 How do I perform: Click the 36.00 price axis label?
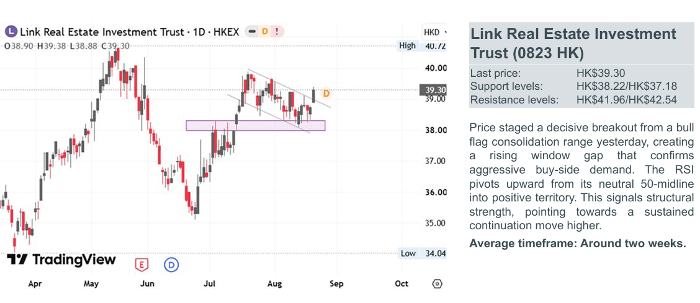[435, 193]
